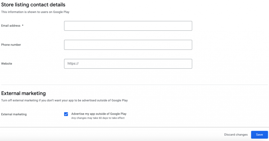Click the 'Email address' field label
Image resolution: width=269 pixels, height=141 pixels.
coord(11,26)
